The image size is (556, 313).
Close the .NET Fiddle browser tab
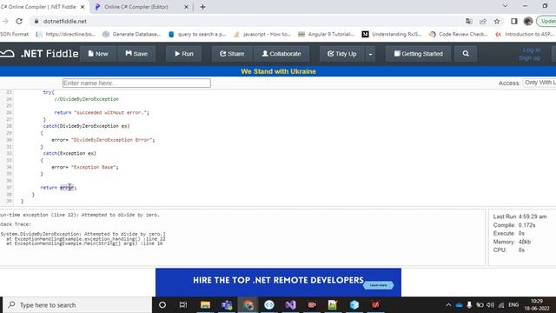[83, 7]
